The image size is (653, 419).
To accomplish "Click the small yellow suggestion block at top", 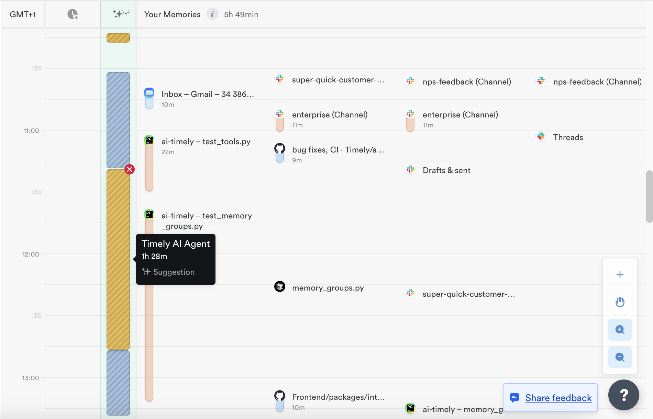I will pyautogui.click(x=118, y=38).
